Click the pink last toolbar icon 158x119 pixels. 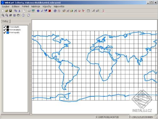point(103,11)
